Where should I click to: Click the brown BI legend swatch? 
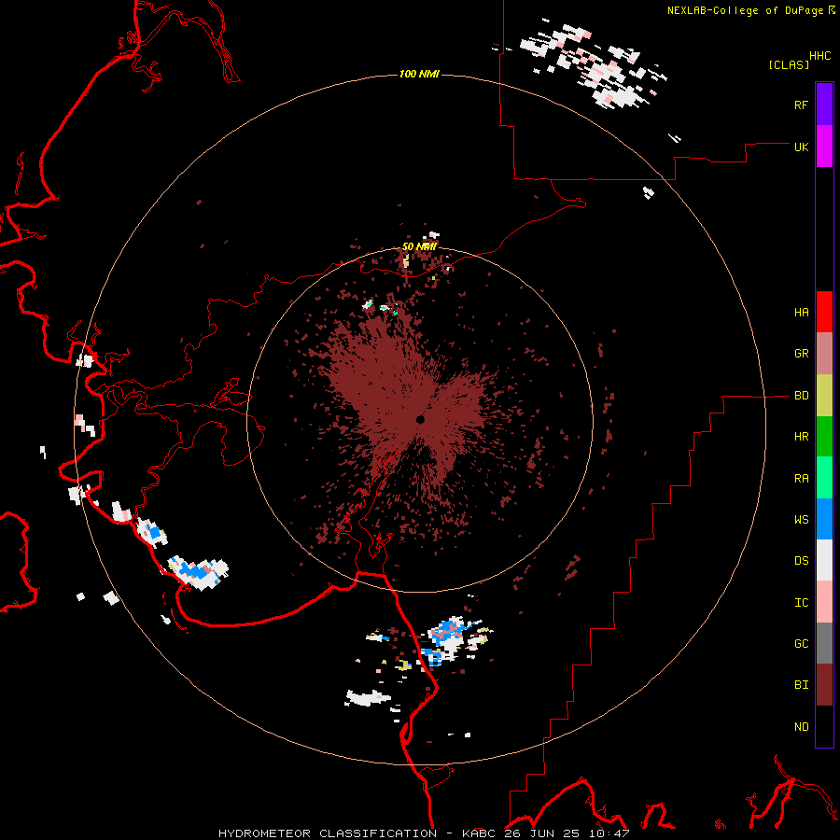(x=824, y=685)
